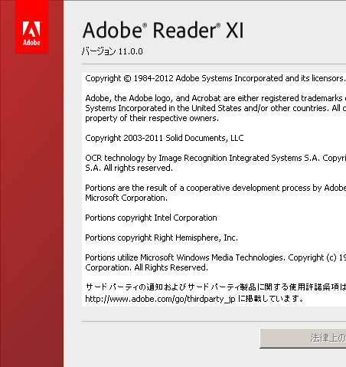
Task: Click the Copyright 1984-2012 Adobe Systems line
Action: tap(215, 78)
